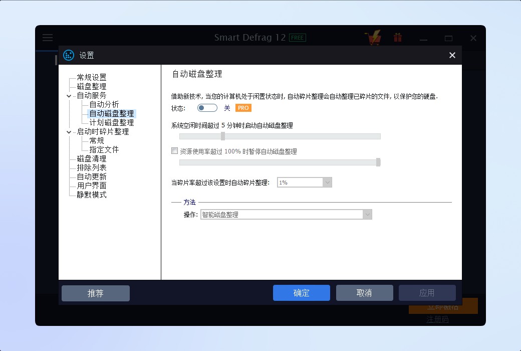This screenshot has height=351, width=521.
Task: Click the FREE badge in title bar
Action: pos(298,38)
